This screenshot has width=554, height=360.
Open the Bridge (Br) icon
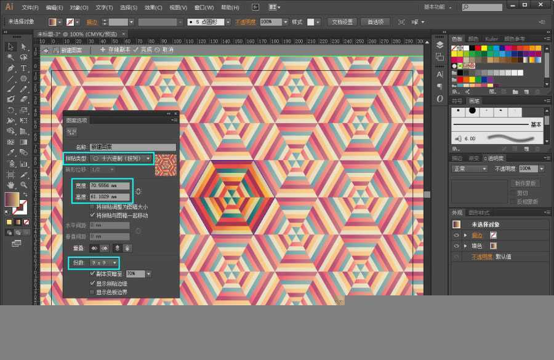(x=255, y=7)
